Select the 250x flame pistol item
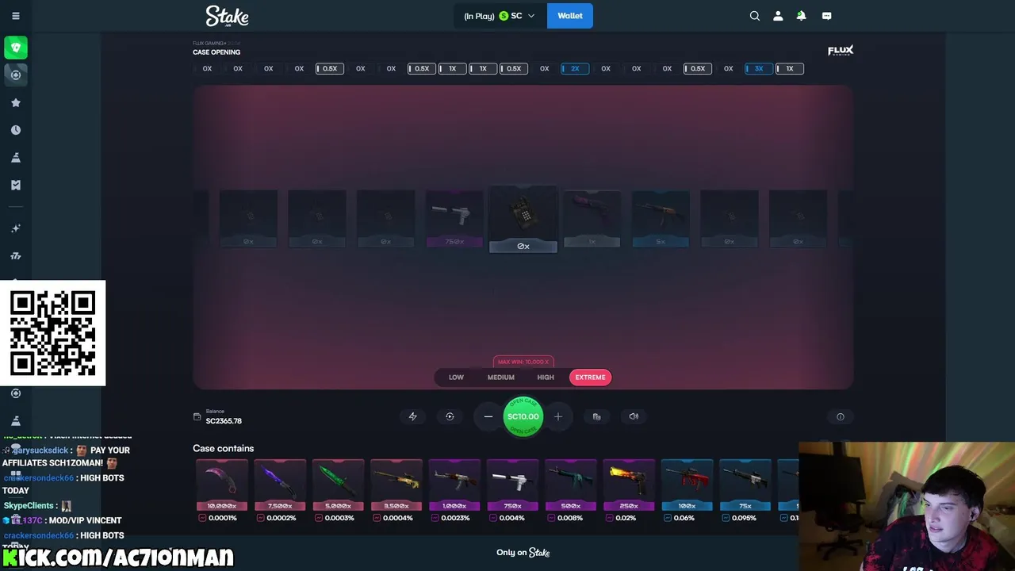1015x571 pixels. [x=629, y=485]
